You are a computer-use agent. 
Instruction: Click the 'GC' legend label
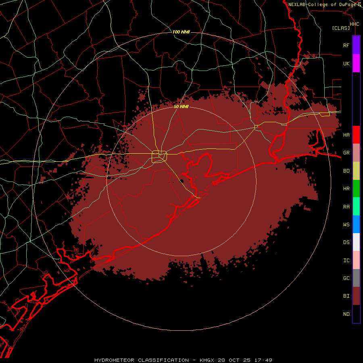pos(346,278)
